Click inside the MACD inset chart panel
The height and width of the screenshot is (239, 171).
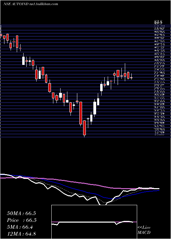94,222
